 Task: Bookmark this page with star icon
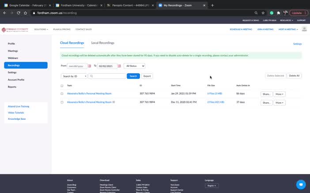tap(263, 13)
